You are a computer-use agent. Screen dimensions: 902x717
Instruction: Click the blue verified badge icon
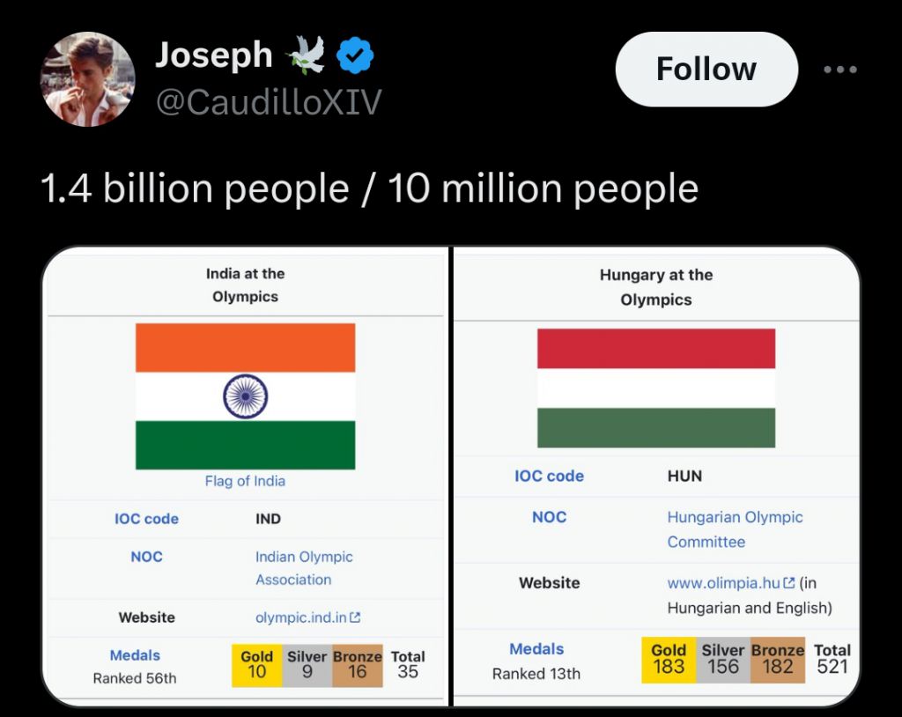pyautogui.click(x=355, y=55)
